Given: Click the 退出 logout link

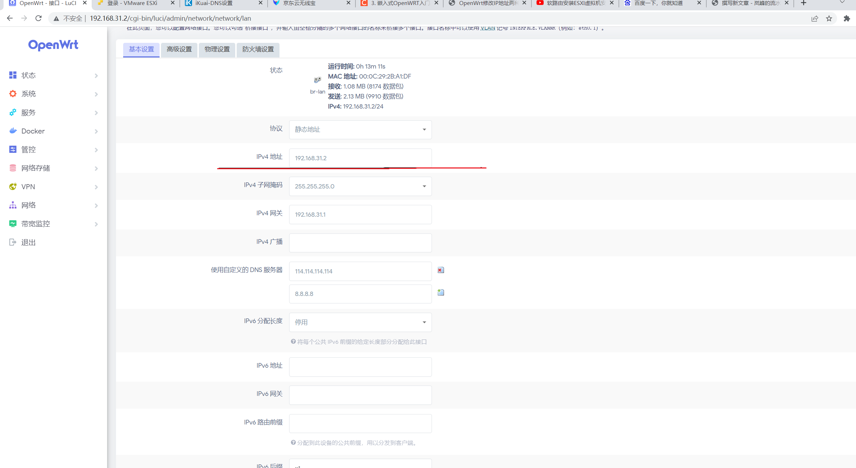Looking at the screenshot, I should (28, 242).
